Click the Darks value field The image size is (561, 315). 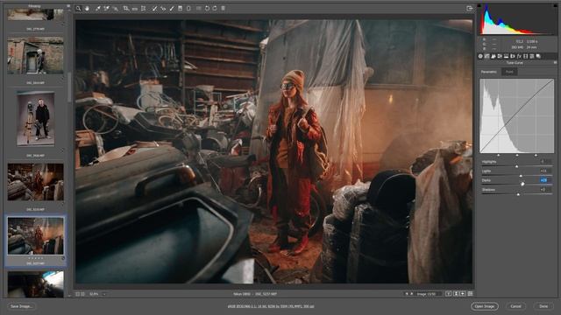pos(545,180)
